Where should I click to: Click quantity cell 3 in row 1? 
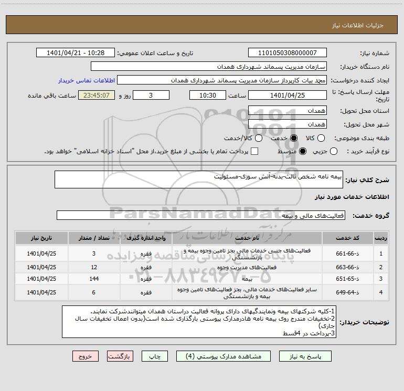94,253
